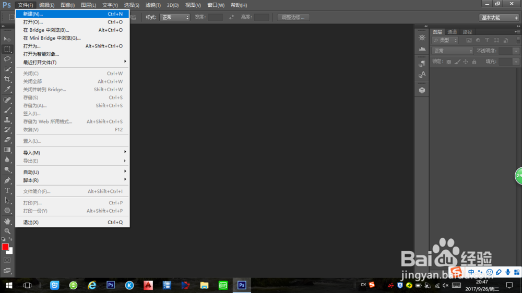The width and height of the screenshot is (522, 293).
Task: Select the History Brush tool
Action: [7, 130]
